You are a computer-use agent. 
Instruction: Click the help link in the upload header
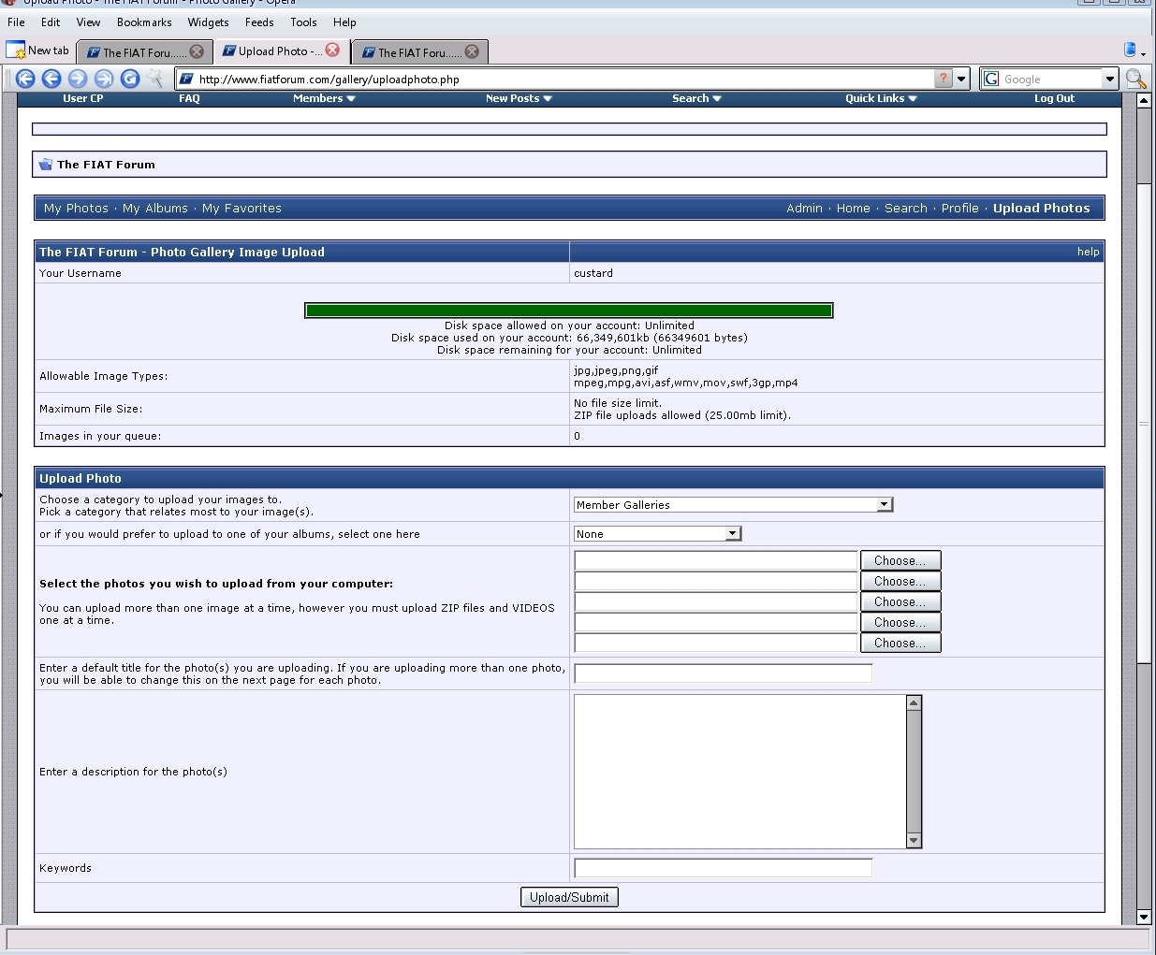pos(1089,252)
